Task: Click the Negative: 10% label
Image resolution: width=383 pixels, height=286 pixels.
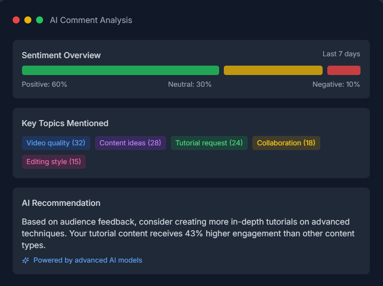Action: (x=336, y=84)
